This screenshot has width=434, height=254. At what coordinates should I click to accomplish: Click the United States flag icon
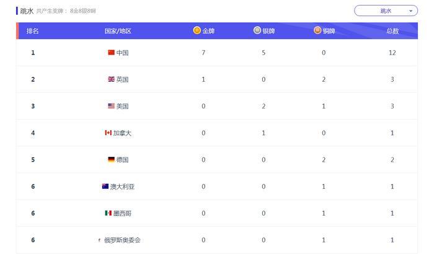(x=111, y=106)
